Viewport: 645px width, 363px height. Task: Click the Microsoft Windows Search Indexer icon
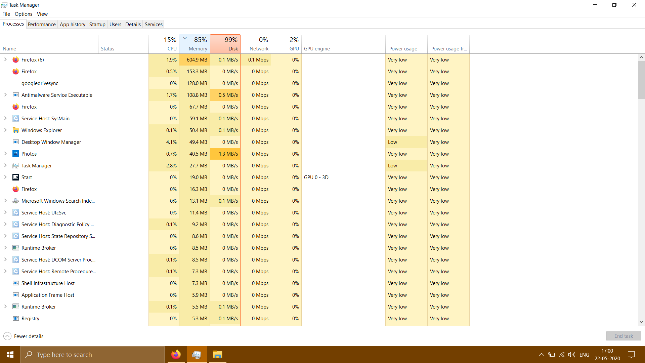(x=15, y=201)
